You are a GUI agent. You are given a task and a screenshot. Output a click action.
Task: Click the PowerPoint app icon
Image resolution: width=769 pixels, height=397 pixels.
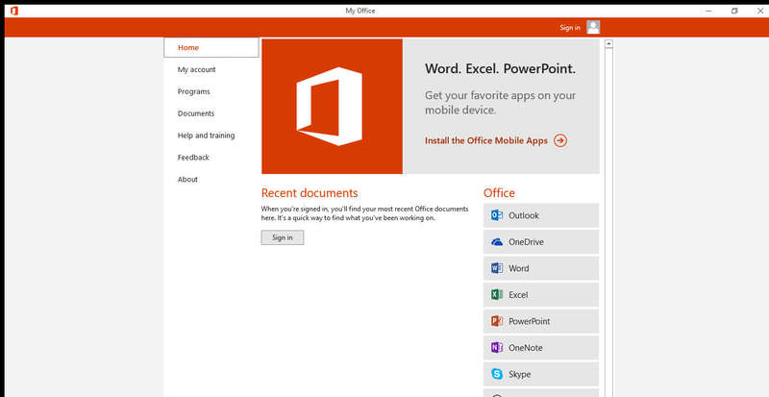(x=497, y=321)
